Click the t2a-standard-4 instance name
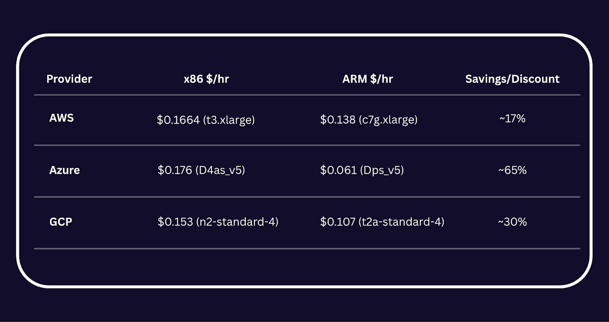The width and height of the screenshot is (609, 322). (x=401, y=222)
